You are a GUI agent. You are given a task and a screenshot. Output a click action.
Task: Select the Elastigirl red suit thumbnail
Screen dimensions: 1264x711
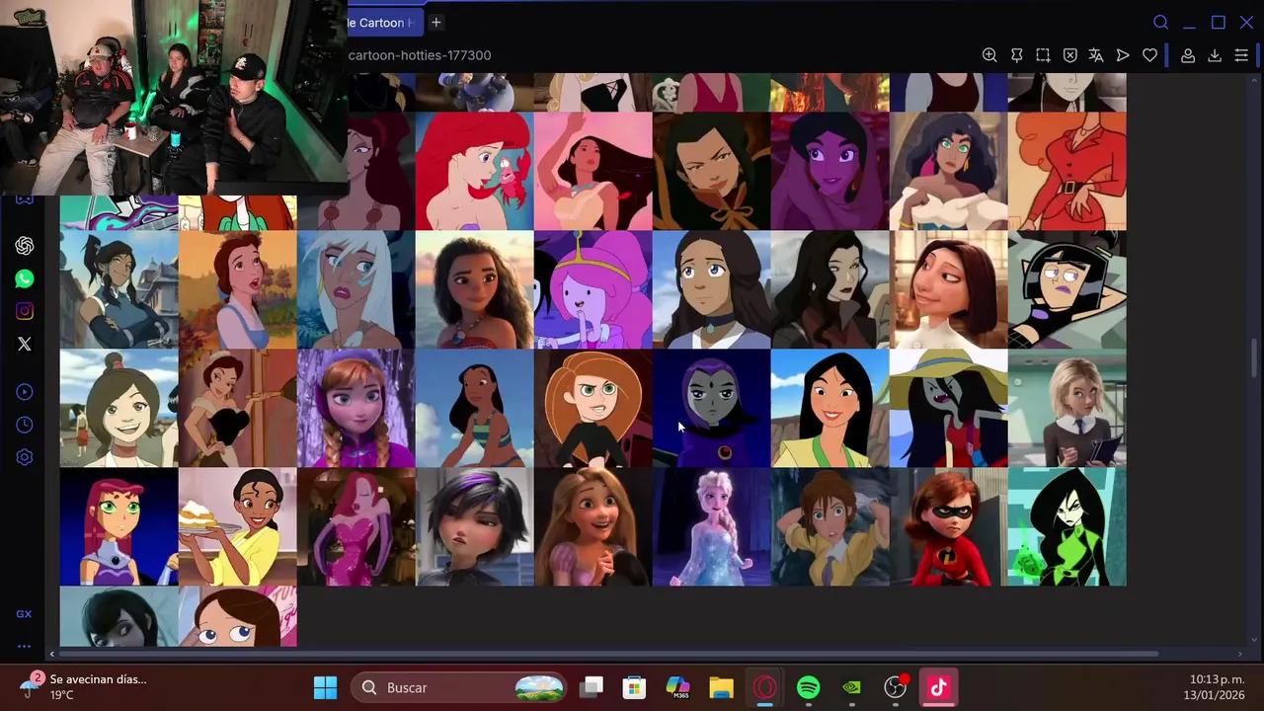pyautogui.click(x=948, y=526)
